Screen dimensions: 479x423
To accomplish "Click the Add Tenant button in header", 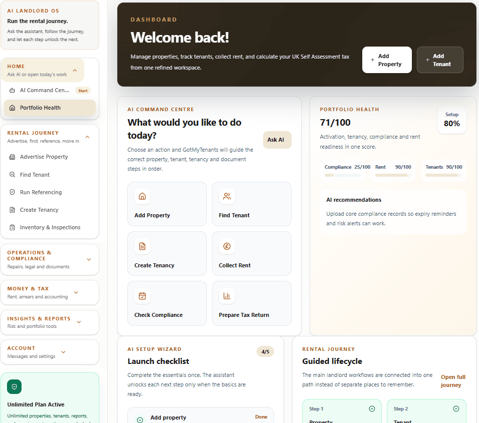I will tap(440, 60).
